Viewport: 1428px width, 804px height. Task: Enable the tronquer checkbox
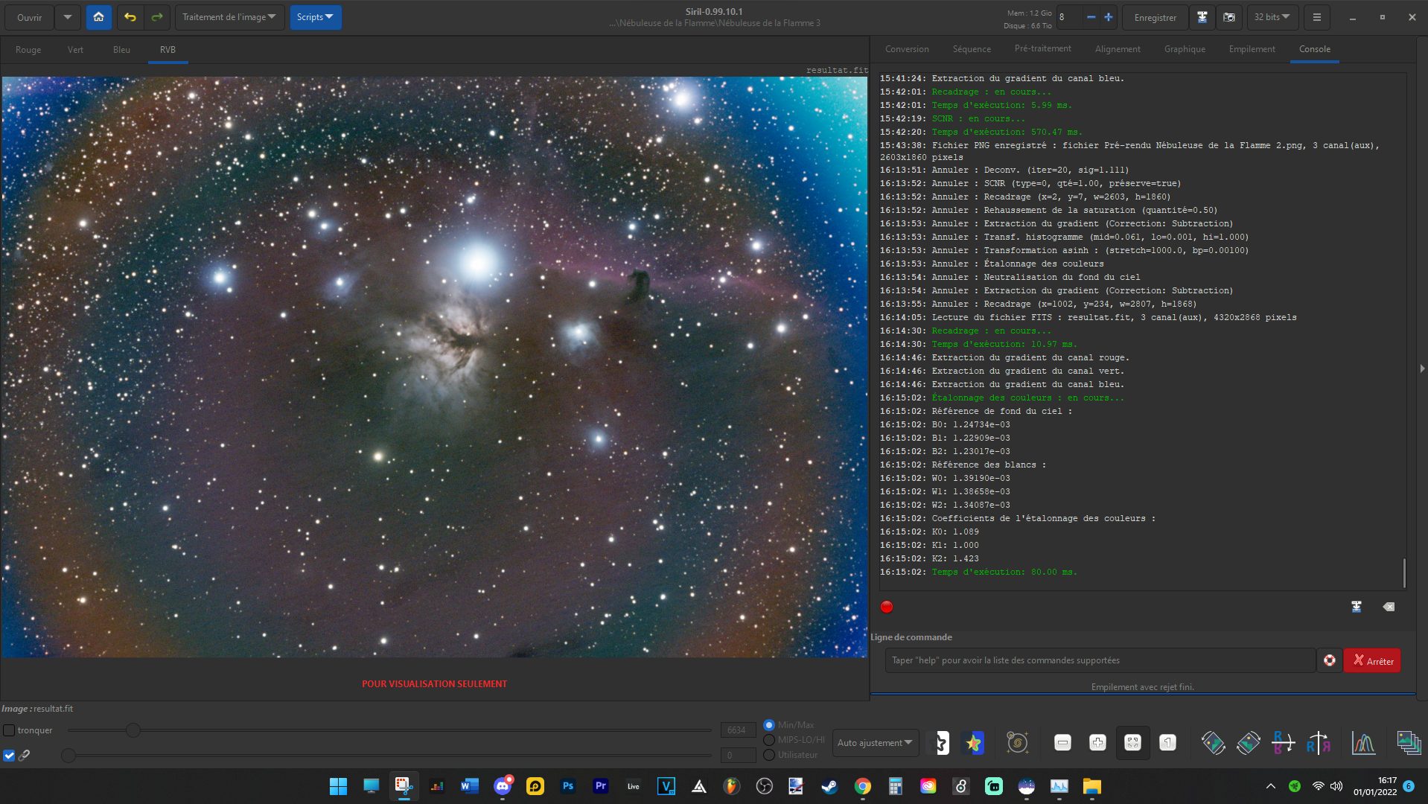point(9,730)
